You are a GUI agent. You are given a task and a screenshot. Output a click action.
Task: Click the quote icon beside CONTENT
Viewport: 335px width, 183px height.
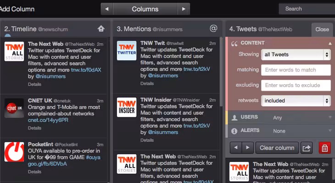[234, 43]
